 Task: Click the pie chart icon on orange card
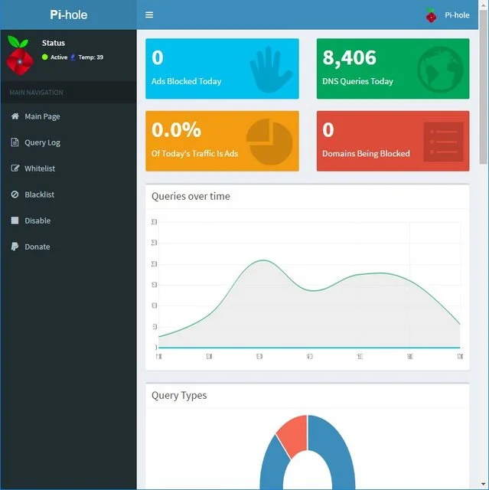tap(269, 142)
